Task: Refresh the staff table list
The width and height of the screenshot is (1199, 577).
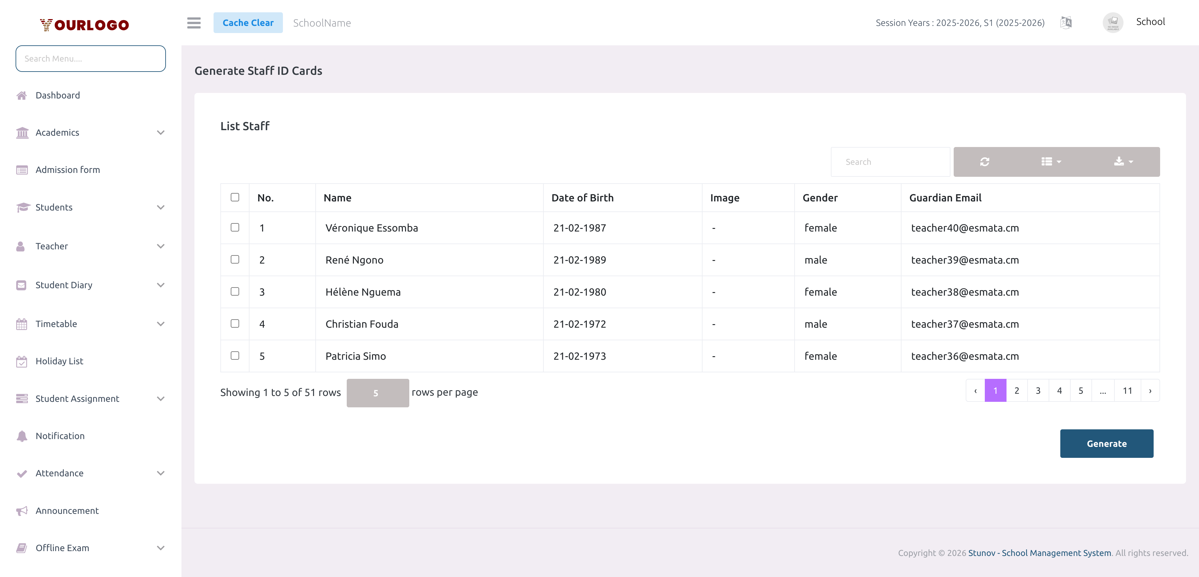Action: [x=985, y=161]
